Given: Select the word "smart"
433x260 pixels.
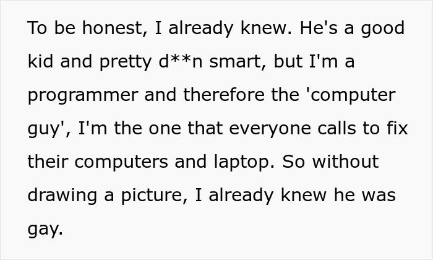Looking at the screenshot, I should click(235, 62).
